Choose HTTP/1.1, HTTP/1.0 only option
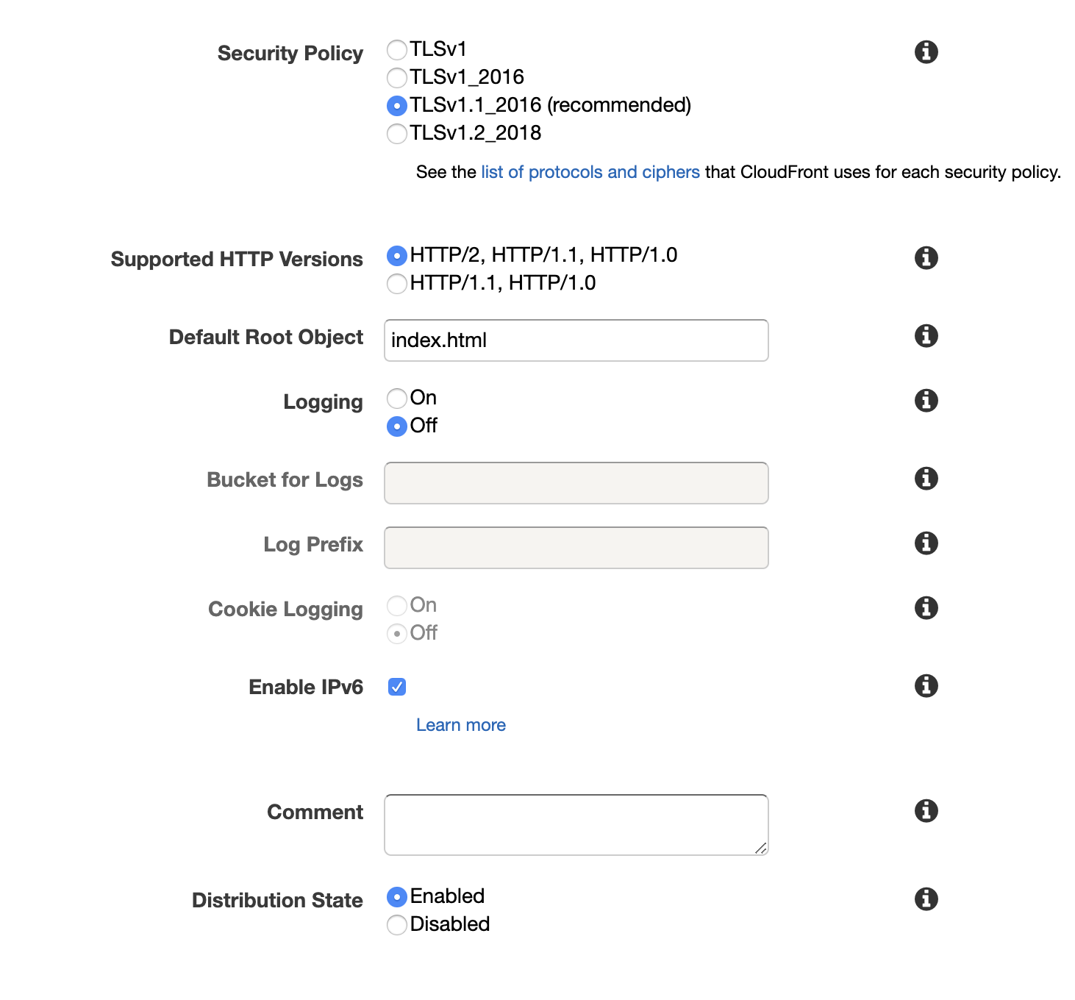 point(397,284)
